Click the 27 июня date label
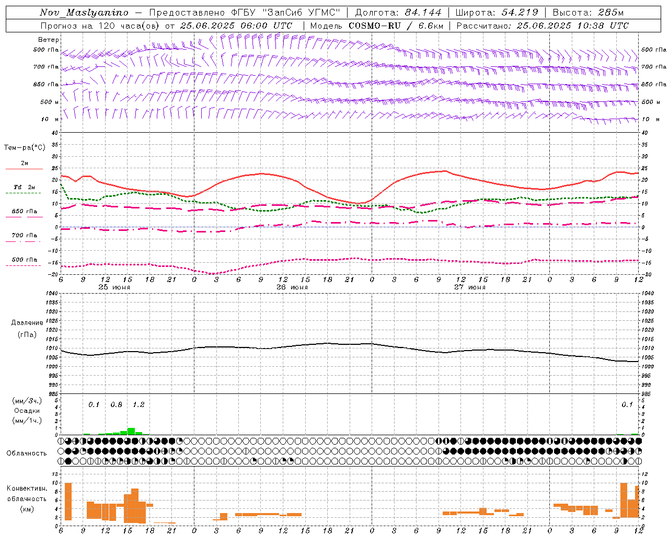Viewport: 669px width, 535px height. tap(470, 287)
